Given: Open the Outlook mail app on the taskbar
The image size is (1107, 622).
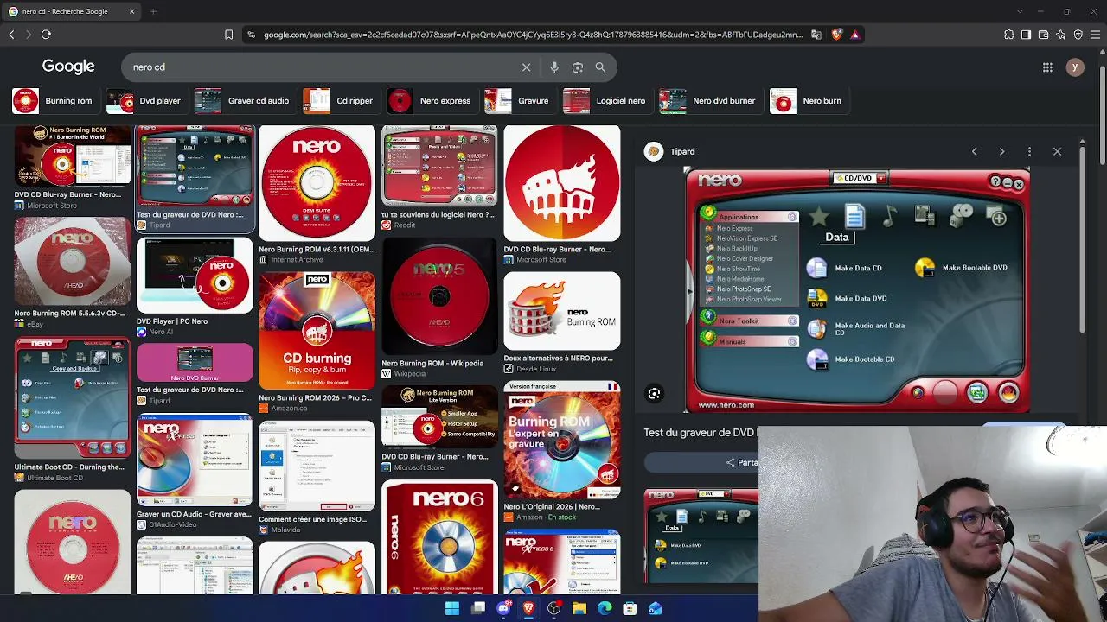Looking at the screenshot, I should tap(656, 608).
